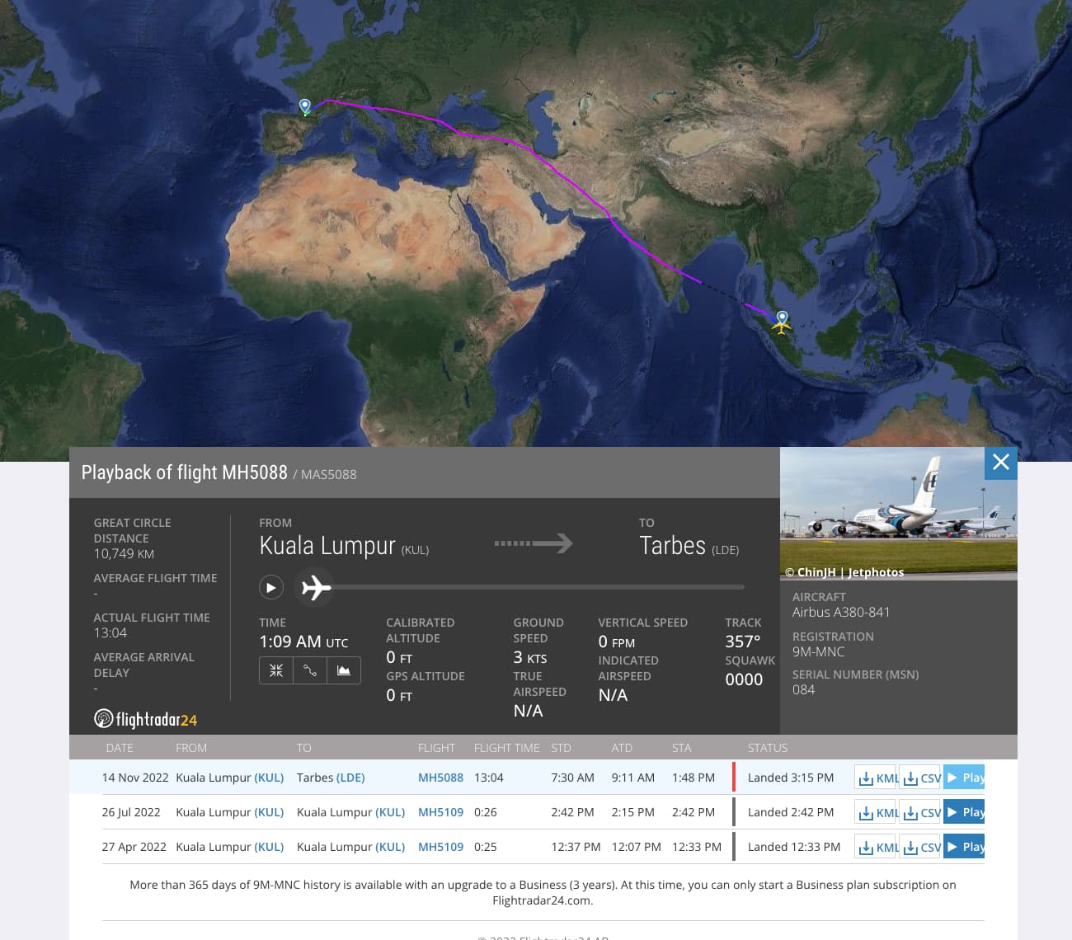Play the 26 Jul 2022 flight
Screen dimensions: 1072x940
click(964, 812)
